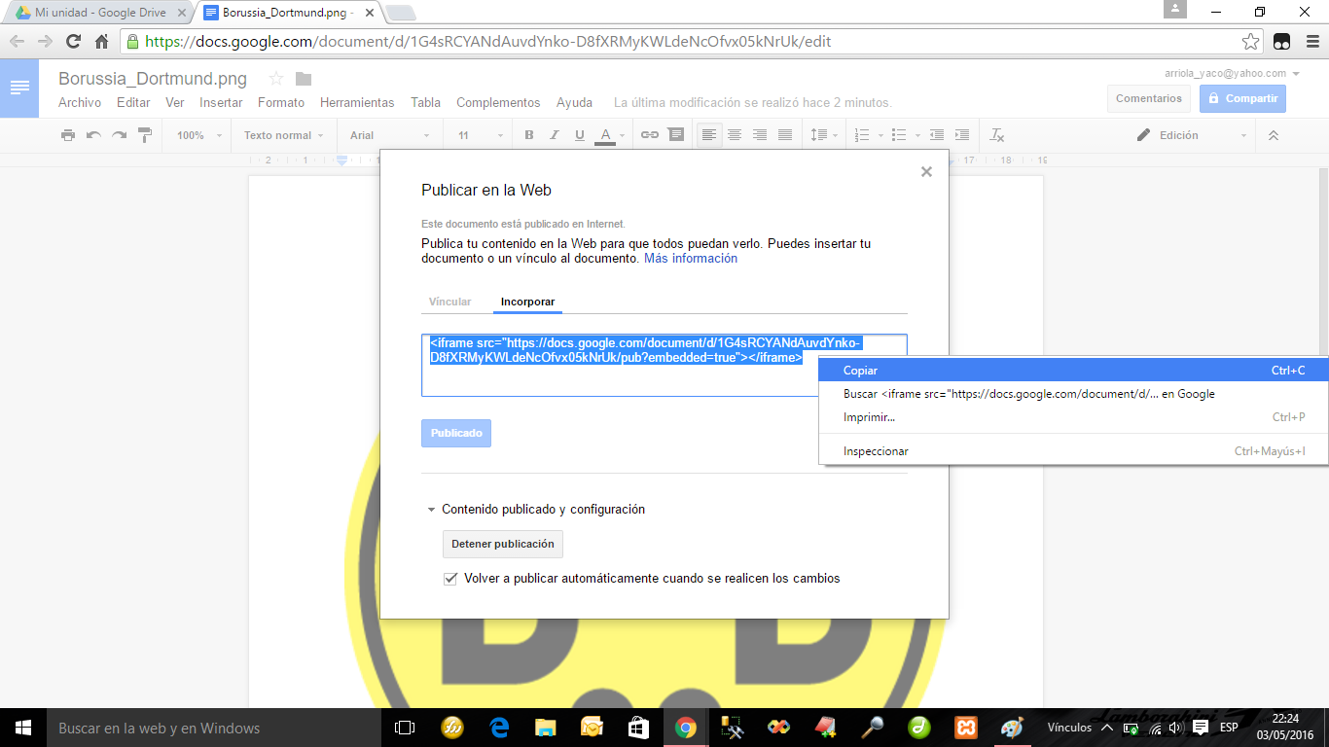Undo the last action
This screenshot has height=747, width=1329.
click(93, 135)
